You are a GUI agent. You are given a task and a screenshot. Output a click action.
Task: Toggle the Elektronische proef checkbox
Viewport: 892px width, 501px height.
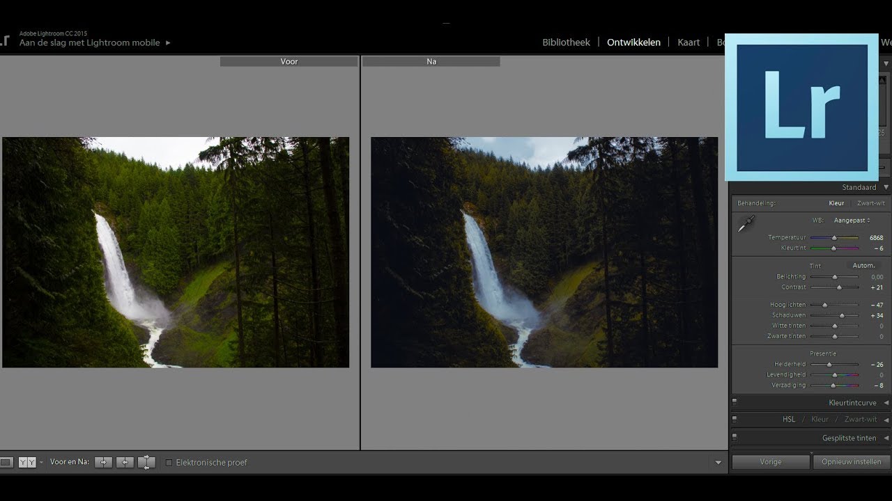click(169, 462)
